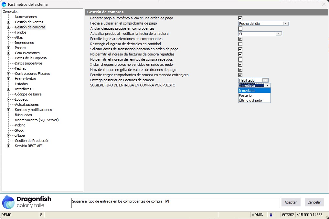Expand the 'Servicio REST API' node
Image resolution: width=329 pixels, height=219 pixels.
pyautogui.click(x=8, y=146)
